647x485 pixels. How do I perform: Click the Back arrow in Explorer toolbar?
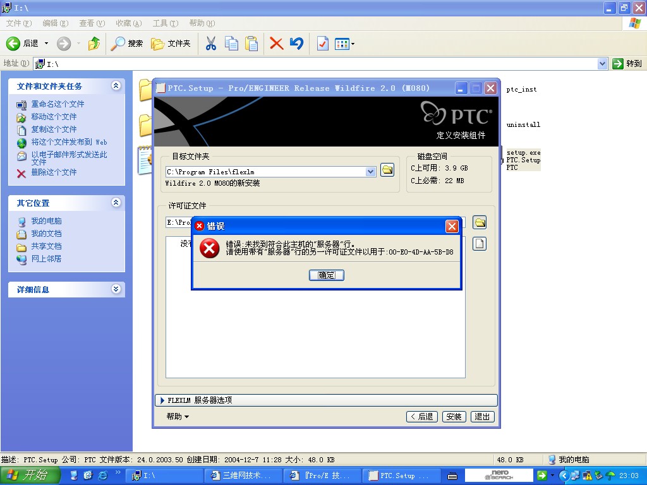tap(22, 44)
